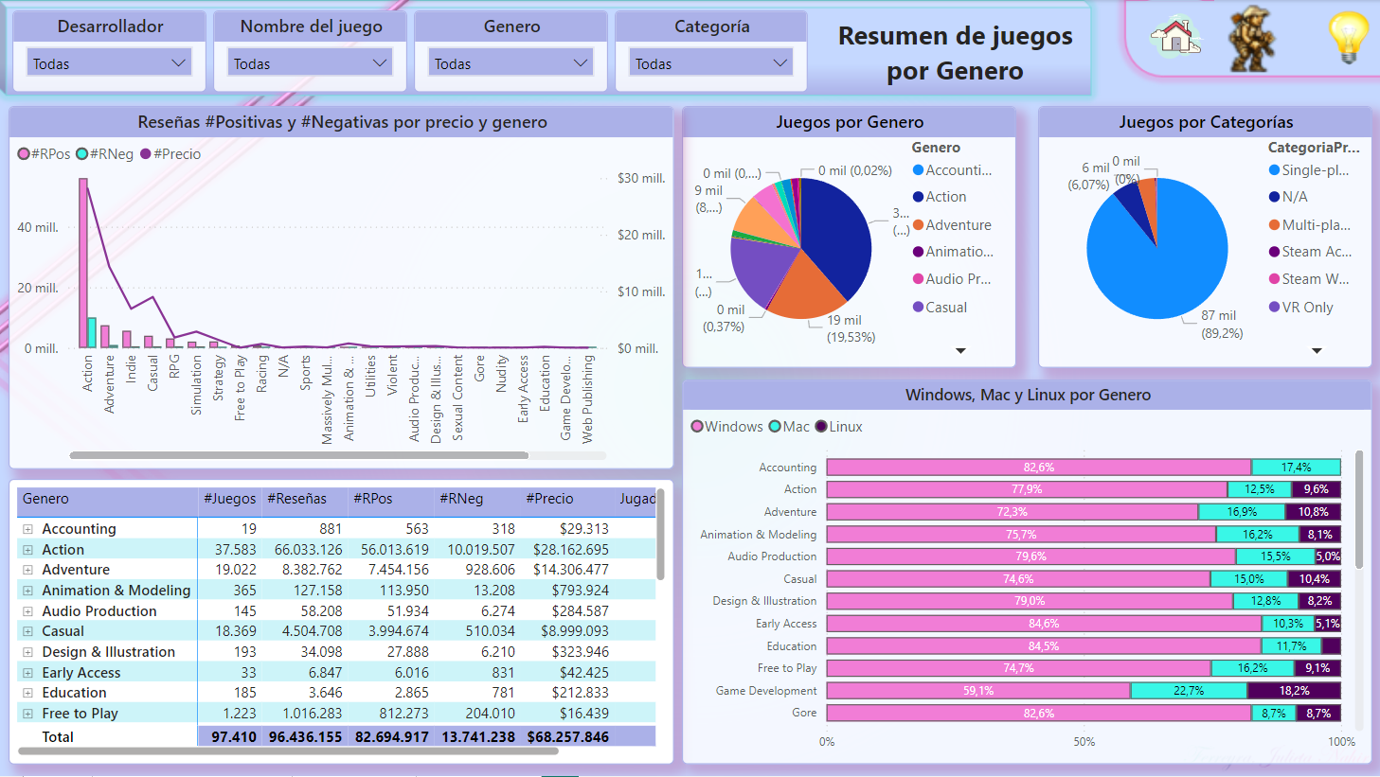Select Accounti... in Genero legend
1380x777 pixels.
pos(952,170)
